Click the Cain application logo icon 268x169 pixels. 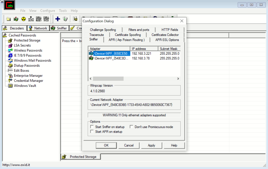tap(9, 5)
